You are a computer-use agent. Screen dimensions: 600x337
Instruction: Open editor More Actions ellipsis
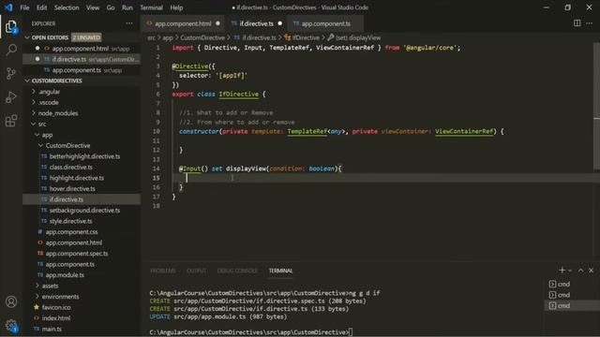tap(590, 23)
